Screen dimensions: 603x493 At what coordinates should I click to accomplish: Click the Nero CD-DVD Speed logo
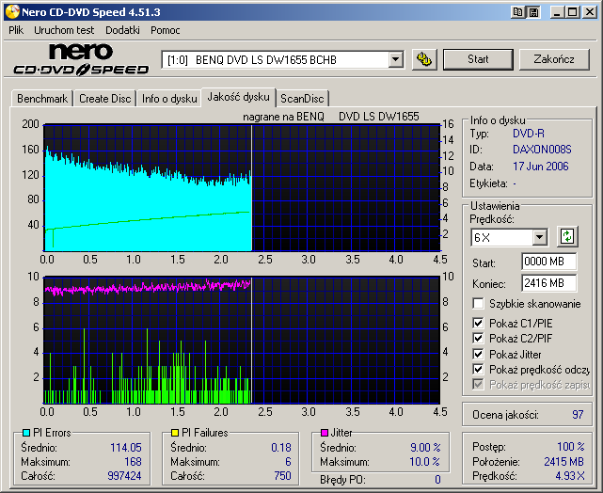[81, 59]
